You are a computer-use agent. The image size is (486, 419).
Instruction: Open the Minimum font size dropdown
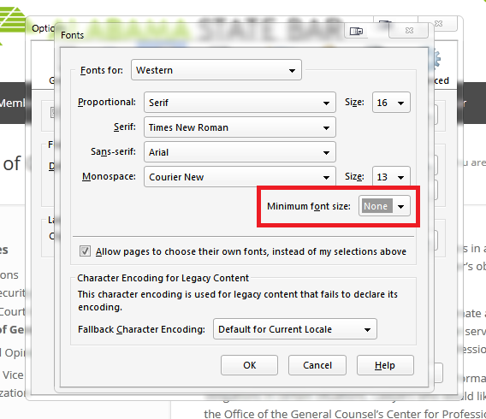[384, 206]
